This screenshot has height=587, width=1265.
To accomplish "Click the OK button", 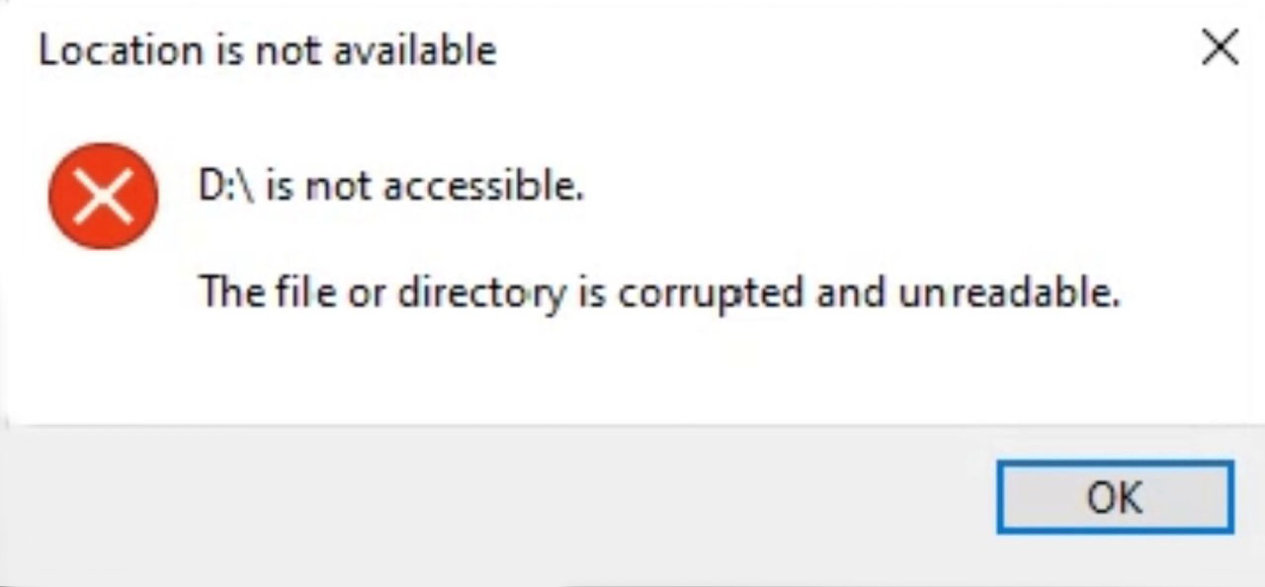I will [1114, 497].
